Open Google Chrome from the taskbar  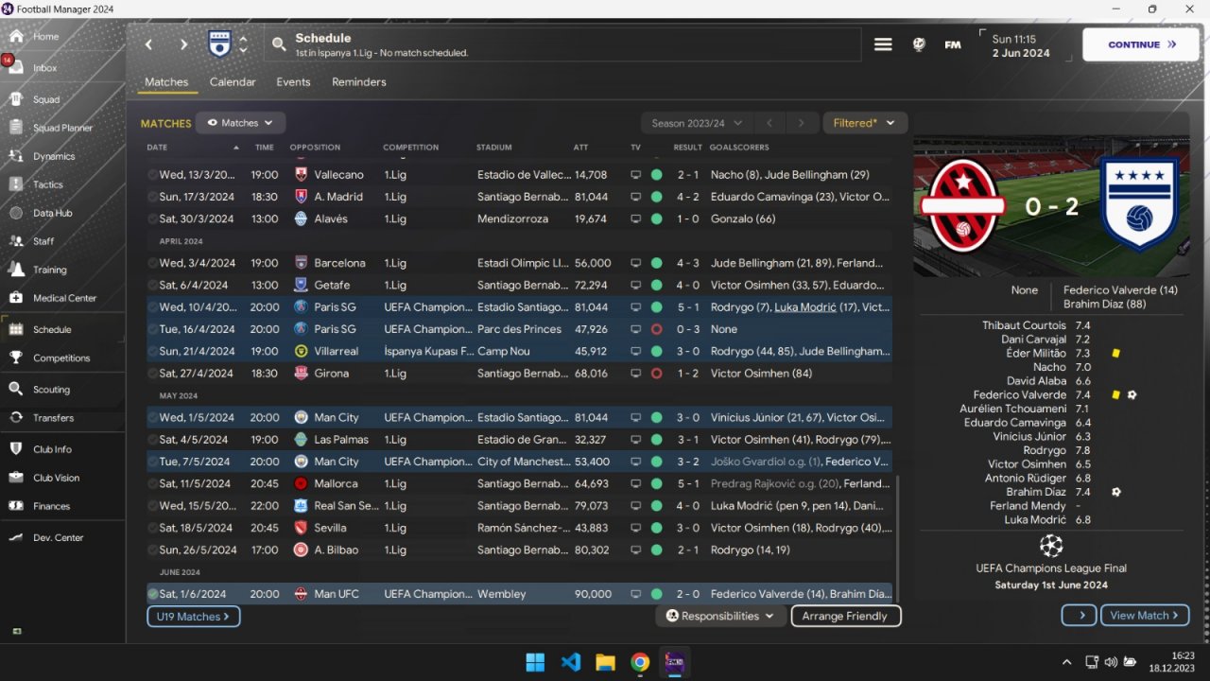point(640,662)
